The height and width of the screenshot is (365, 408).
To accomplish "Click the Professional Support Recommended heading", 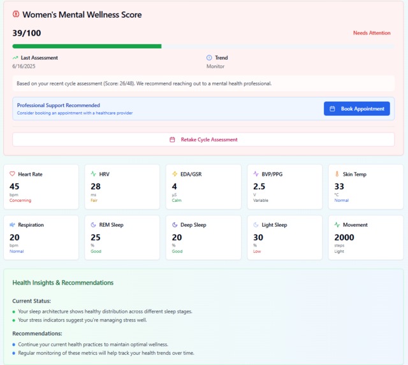I will pos(59,105).
